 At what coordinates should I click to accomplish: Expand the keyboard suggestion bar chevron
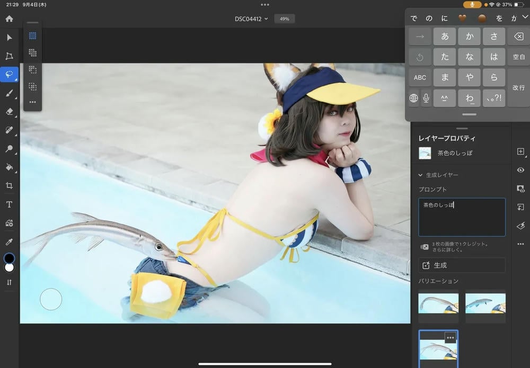525,17
